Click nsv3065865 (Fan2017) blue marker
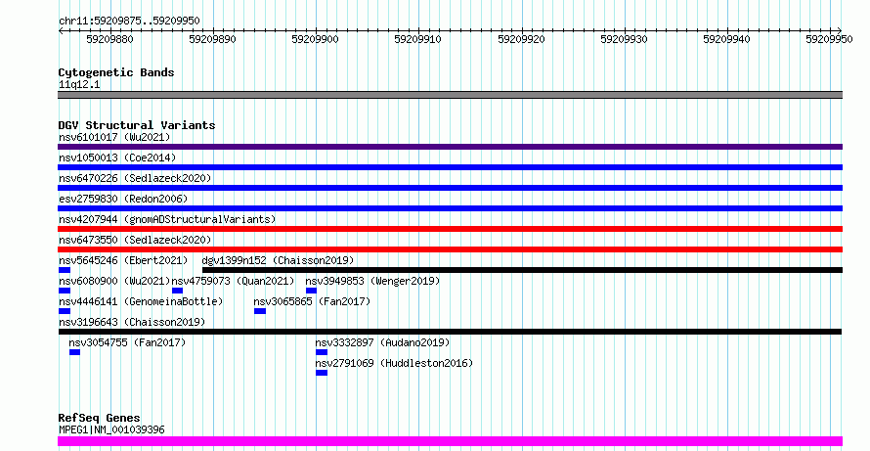This screenshot has width=870, height=451. [x=260, y=311]
